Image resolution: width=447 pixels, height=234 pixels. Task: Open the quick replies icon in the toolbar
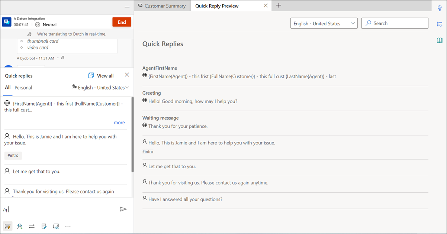[x=7, y=226]
